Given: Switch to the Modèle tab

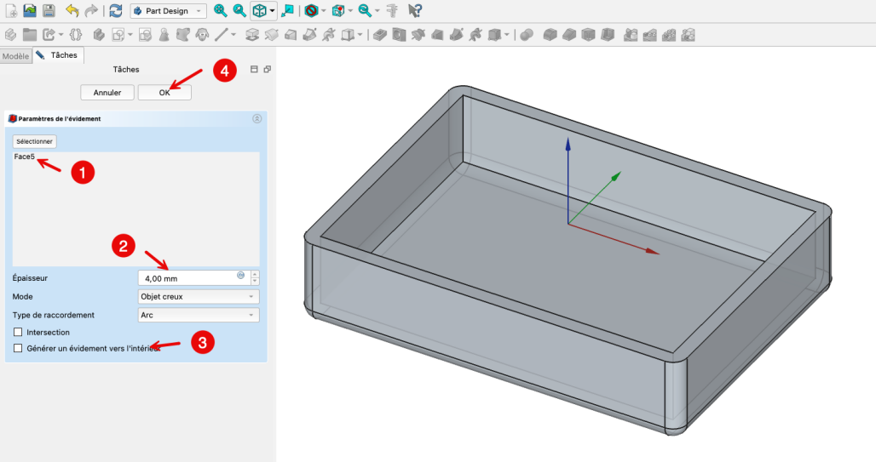Looking at the screenshot, I should (15, 56).
